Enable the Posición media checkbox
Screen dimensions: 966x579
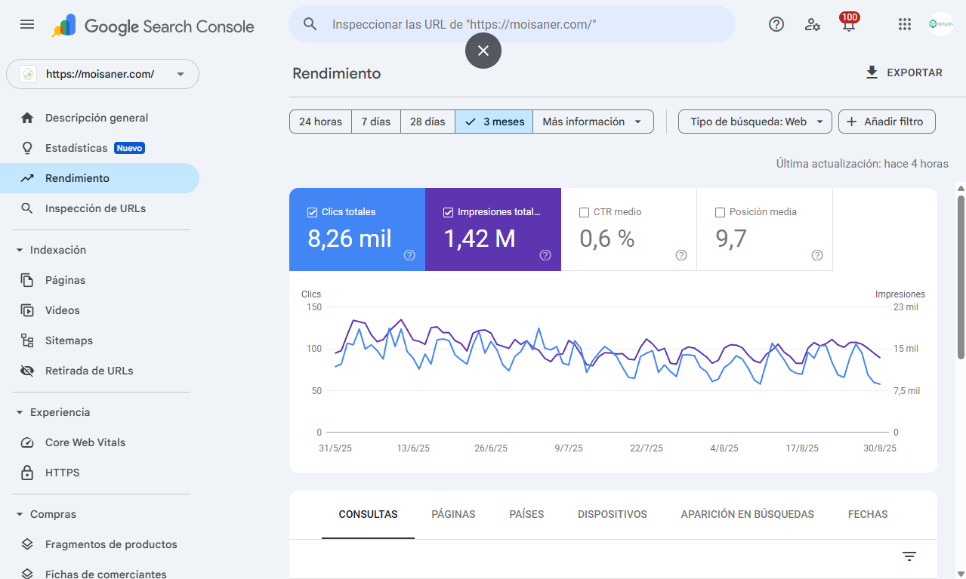click(x=720, y=212)
